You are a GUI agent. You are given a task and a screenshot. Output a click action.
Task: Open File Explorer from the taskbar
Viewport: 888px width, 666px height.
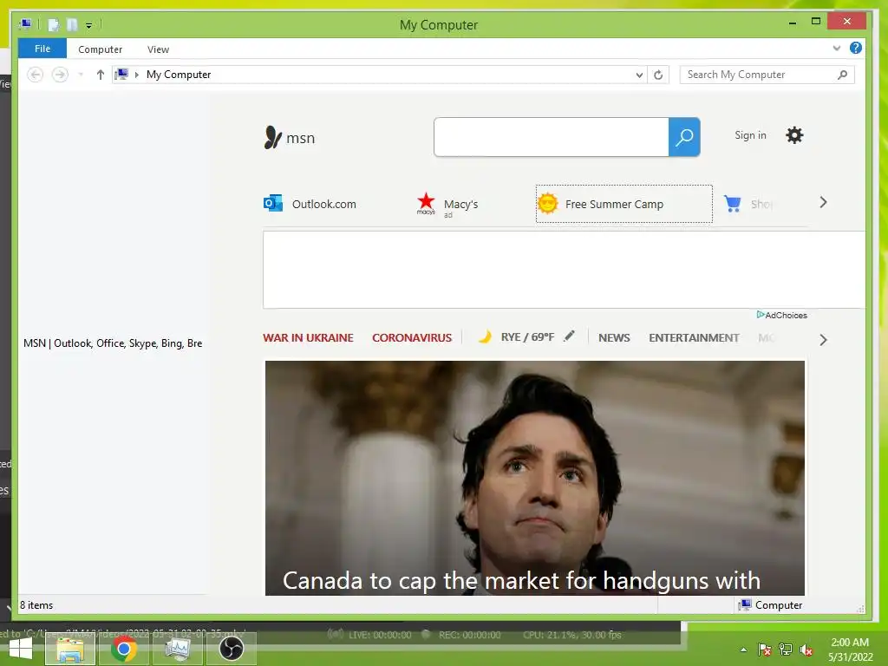69,649
